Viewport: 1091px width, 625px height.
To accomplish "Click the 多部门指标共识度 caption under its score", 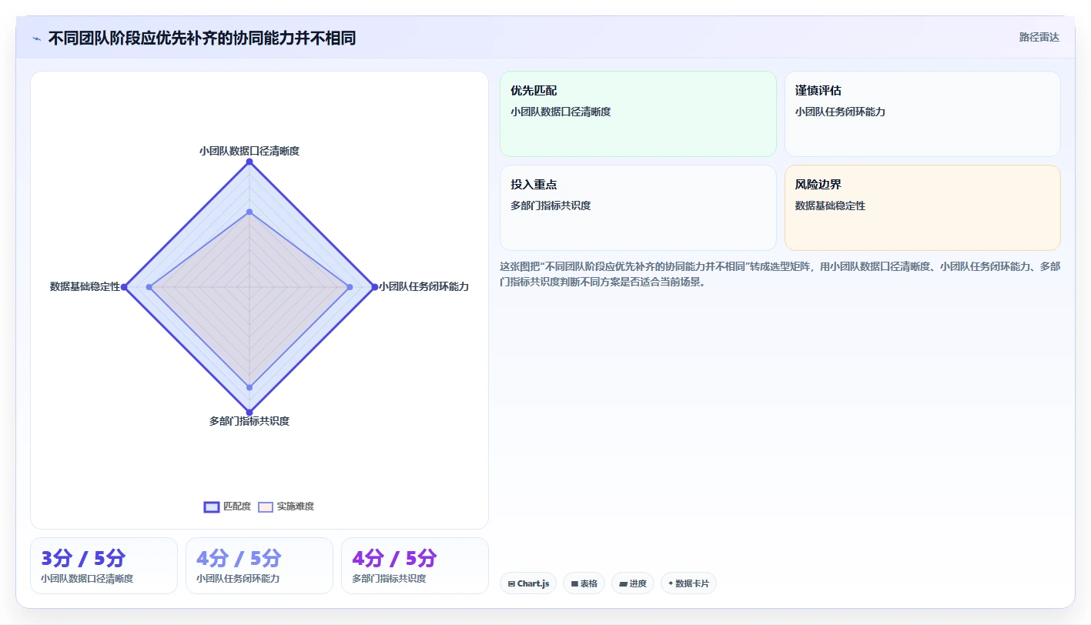I will pos(389,579).
